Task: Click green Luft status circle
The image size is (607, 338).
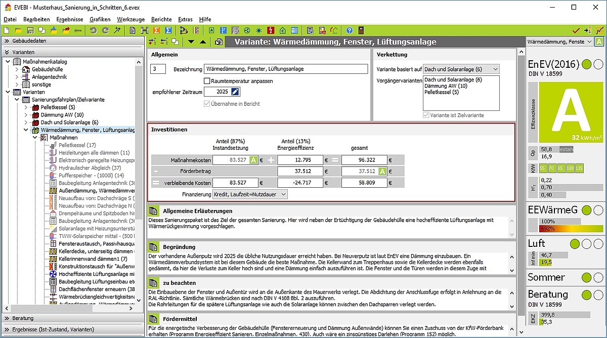Action: (575, 244)
